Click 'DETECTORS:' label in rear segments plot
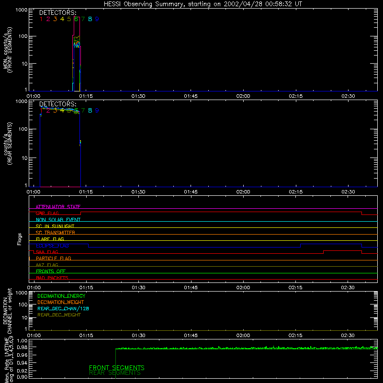 click(57, 104)
